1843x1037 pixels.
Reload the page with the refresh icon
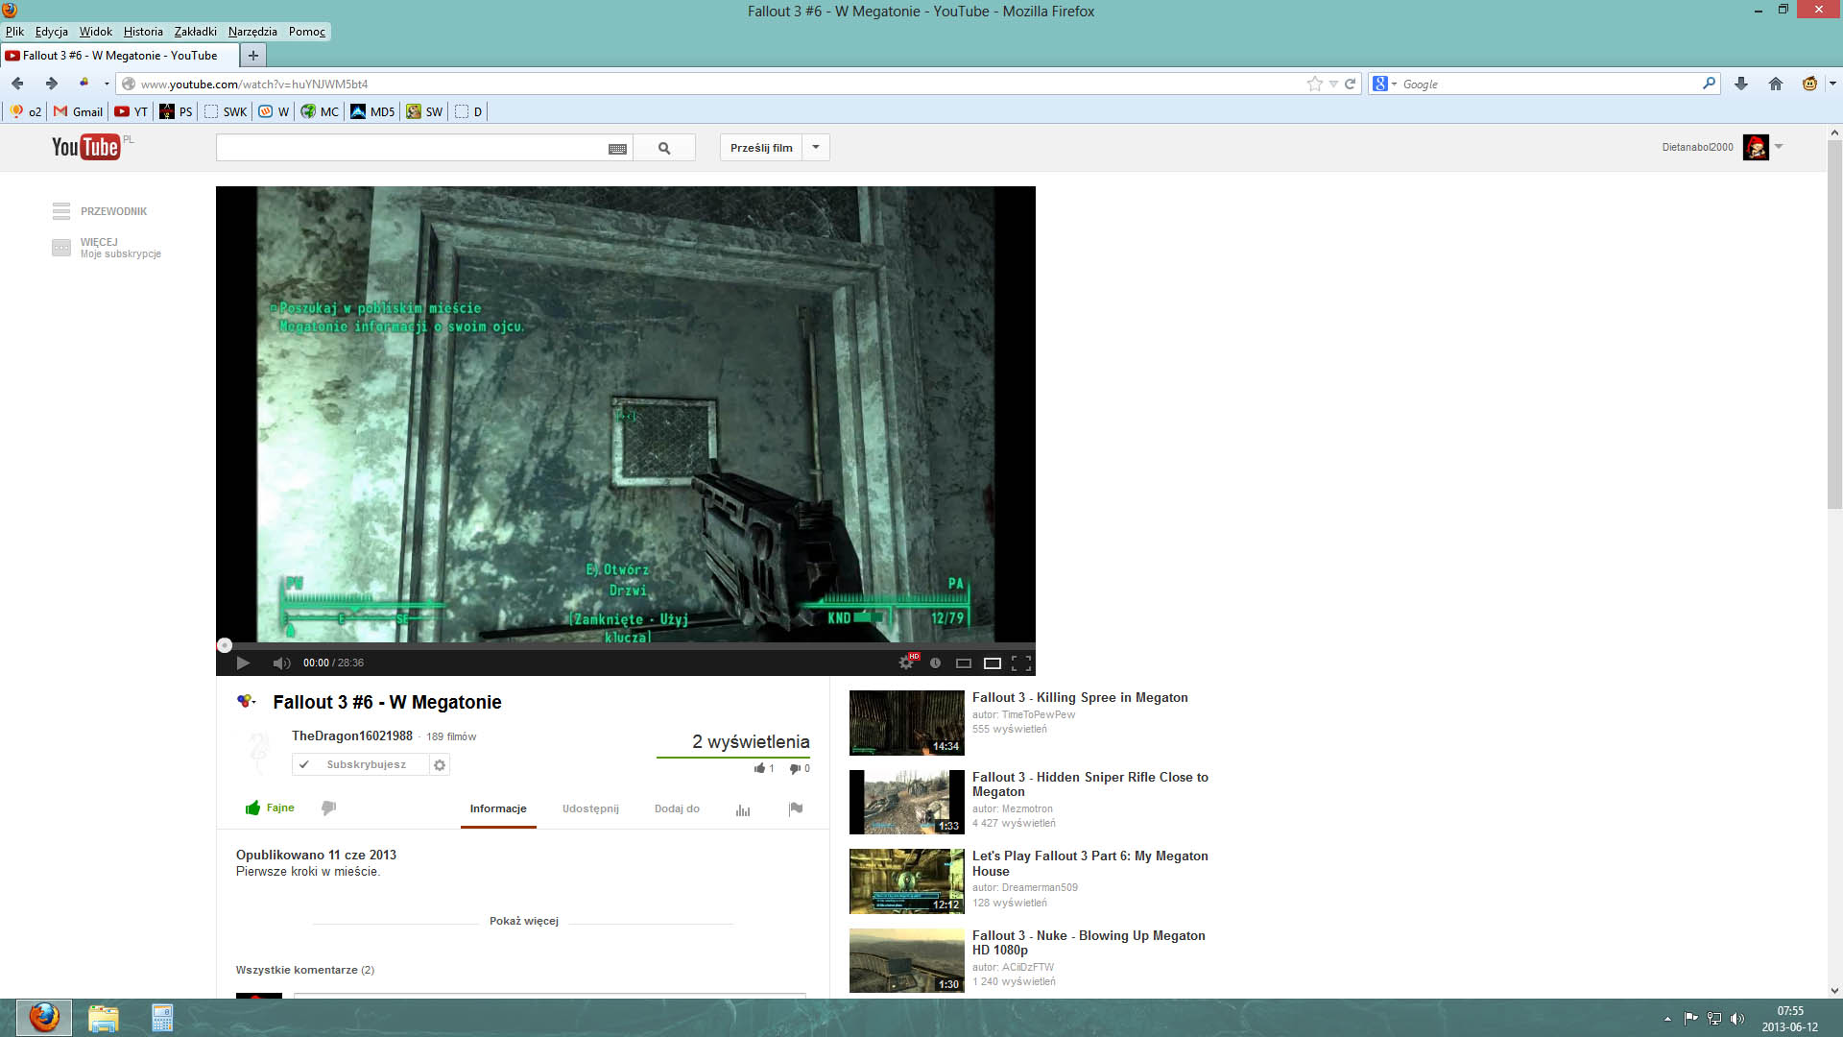point(1350,84)
